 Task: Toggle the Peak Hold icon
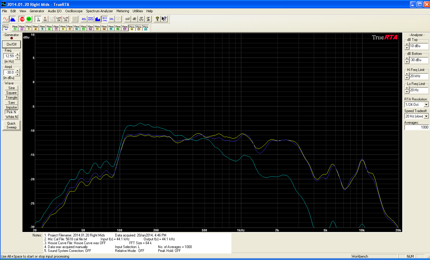point(91,19)
